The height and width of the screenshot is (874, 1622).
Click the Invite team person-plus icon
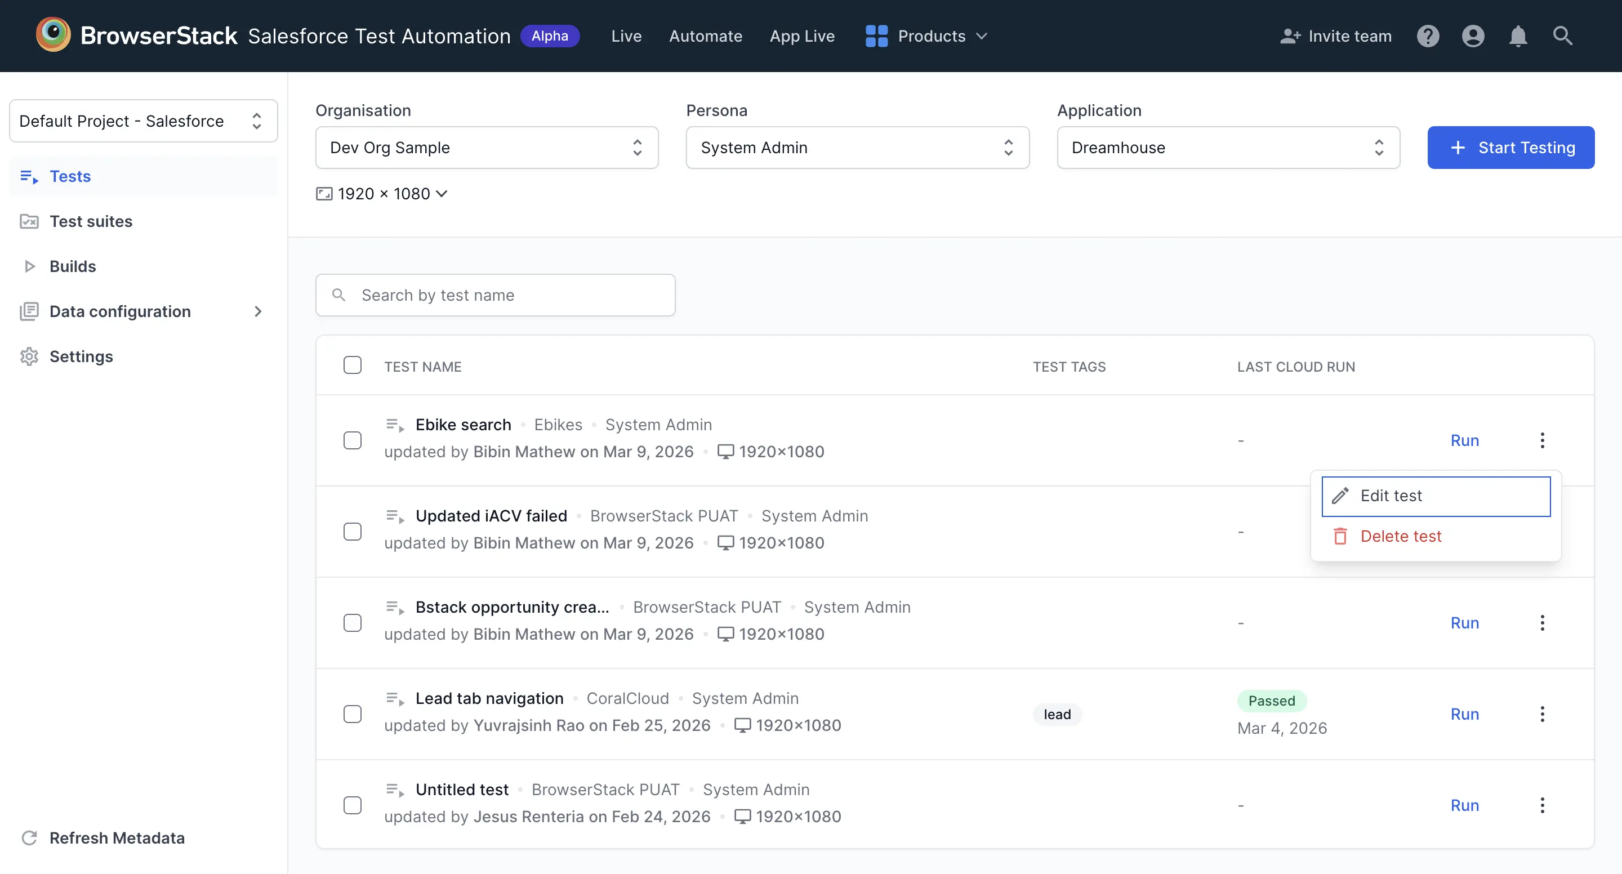tap(1290, 36)
